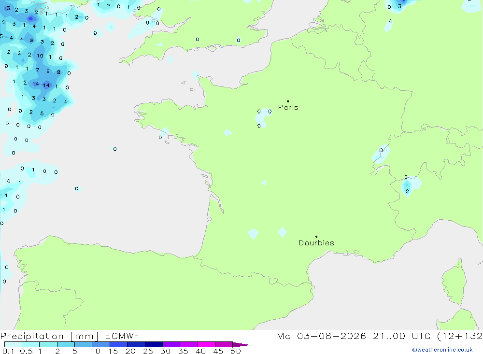Click the 21..00 UTC time text
This screenshot has width=483, height=354.
tap(401, 336)
